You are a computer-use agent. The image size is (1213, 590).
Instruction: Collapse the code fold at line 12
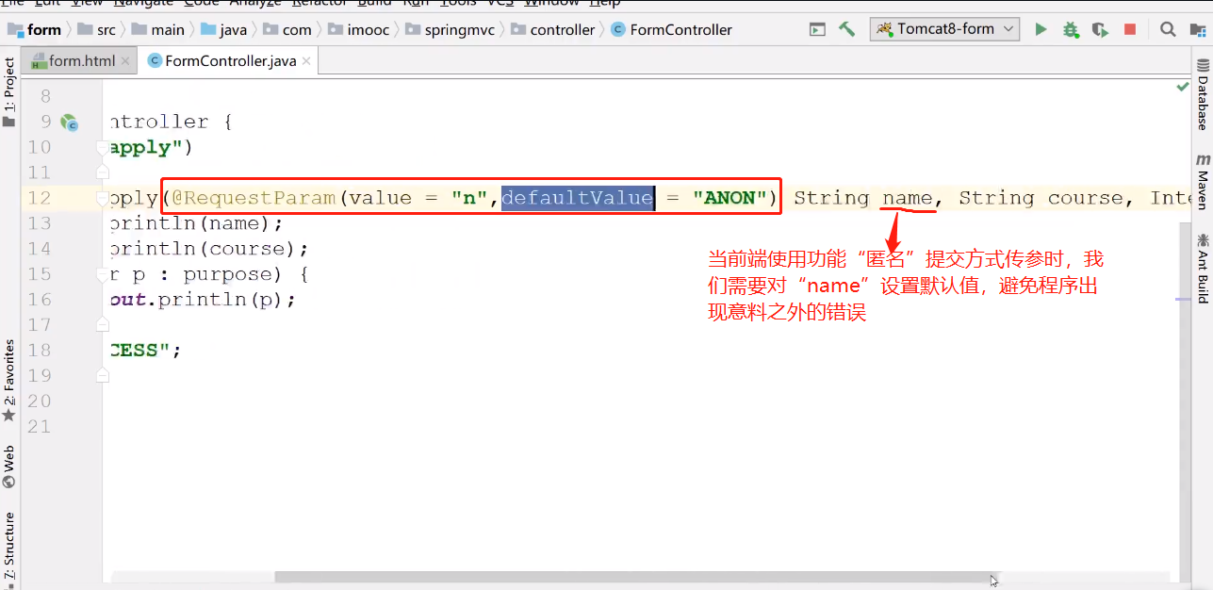[x=104, y=198]
